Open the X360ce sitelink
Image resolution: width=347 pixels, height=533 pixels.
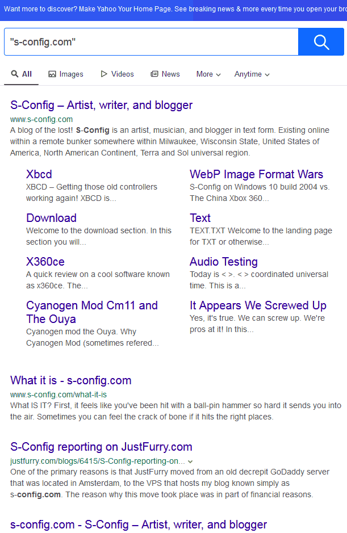[x=45, y=262]
